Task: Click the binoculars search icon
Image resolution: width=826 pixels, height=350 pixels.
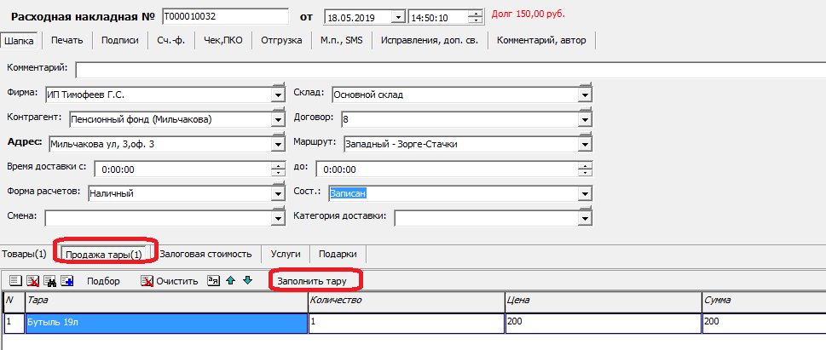Action: (50, 280)
